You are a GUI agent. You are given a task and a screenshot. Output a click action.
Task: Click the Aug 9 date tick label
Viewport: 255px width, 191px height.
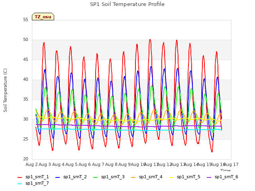pyautogui.click(x=125, y=164)
